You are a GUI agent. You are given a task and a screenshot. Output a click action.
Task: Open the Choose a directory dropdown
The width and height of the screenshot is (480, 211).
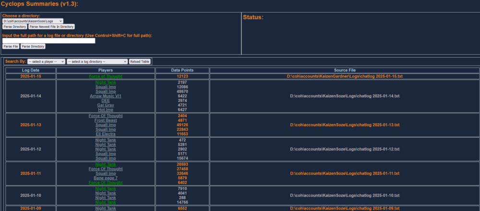[x=33, y=21]
